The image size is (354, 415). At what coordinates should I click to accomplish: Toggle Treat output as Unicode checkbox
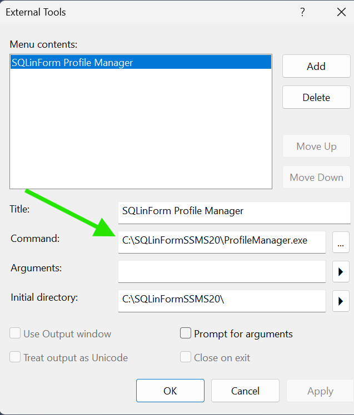click(15, 357)
